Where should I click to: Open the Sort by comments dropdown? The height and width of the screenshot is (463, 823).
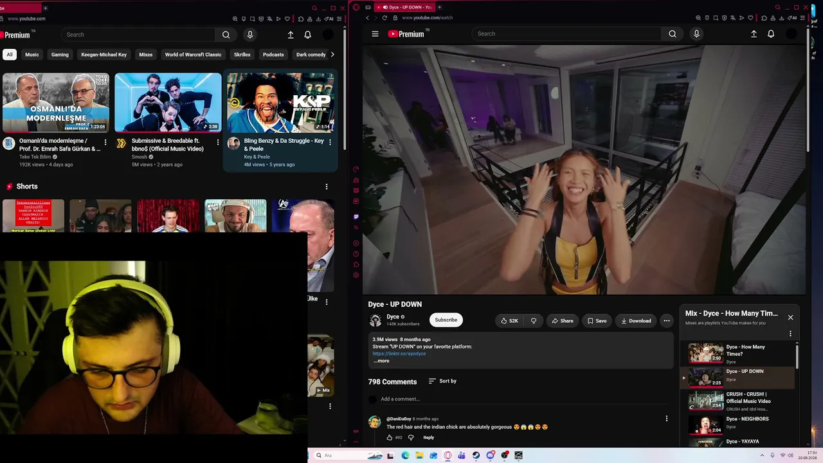[x=442, y=381]
